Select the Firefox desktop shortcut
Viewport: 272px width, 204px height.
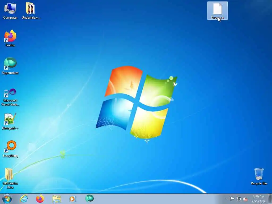click(10, 38)
